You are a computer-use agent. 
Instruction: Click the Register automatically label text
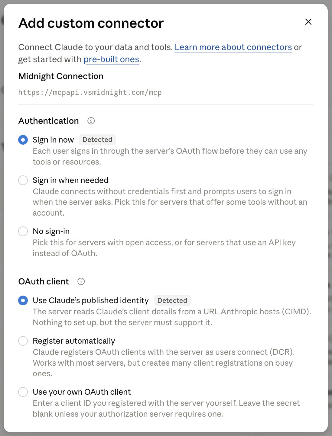tap(74, 341)
